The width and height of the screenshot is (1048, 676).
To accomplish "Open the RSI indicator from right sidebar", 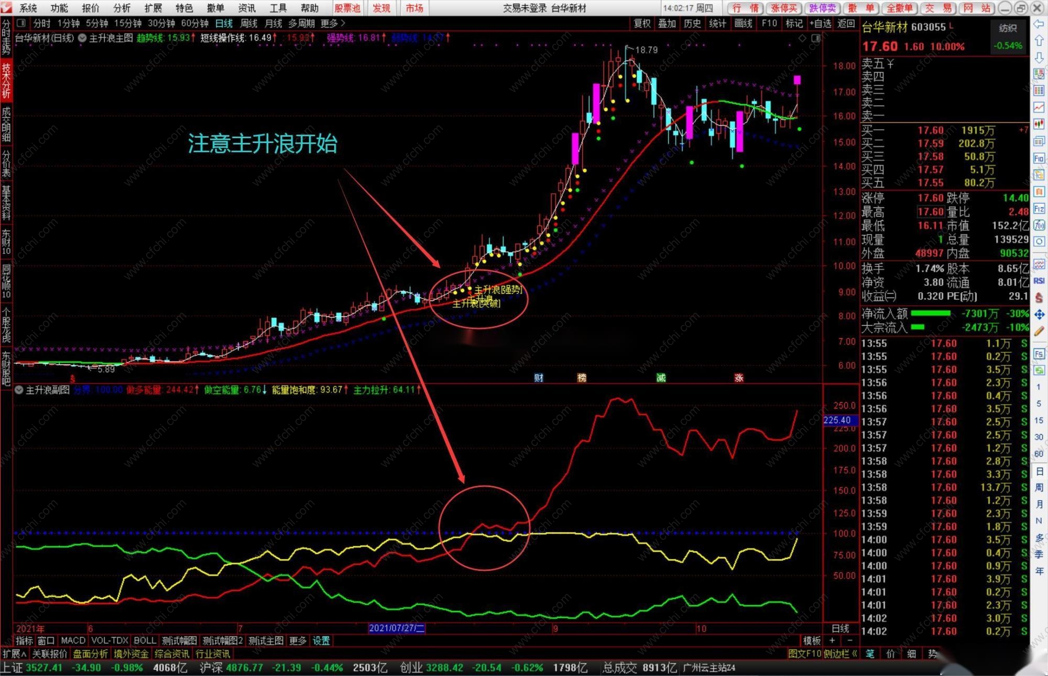I will (1039, 281).
